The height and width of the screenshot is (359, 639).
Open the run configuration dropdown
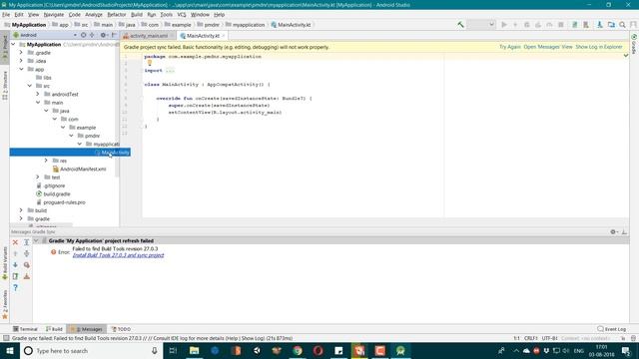pyautogui.click(x=481, y=24)
